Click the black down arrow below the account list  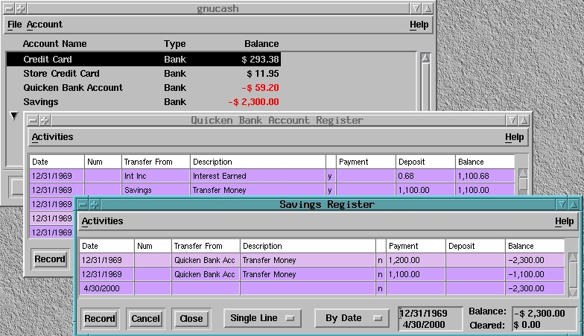point(13,115)
